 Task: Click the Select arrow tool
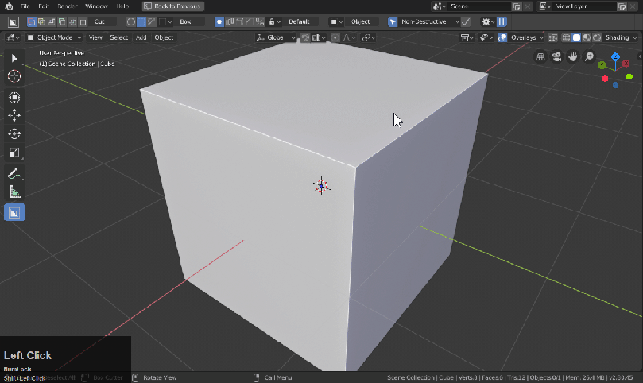pos(14,58)
